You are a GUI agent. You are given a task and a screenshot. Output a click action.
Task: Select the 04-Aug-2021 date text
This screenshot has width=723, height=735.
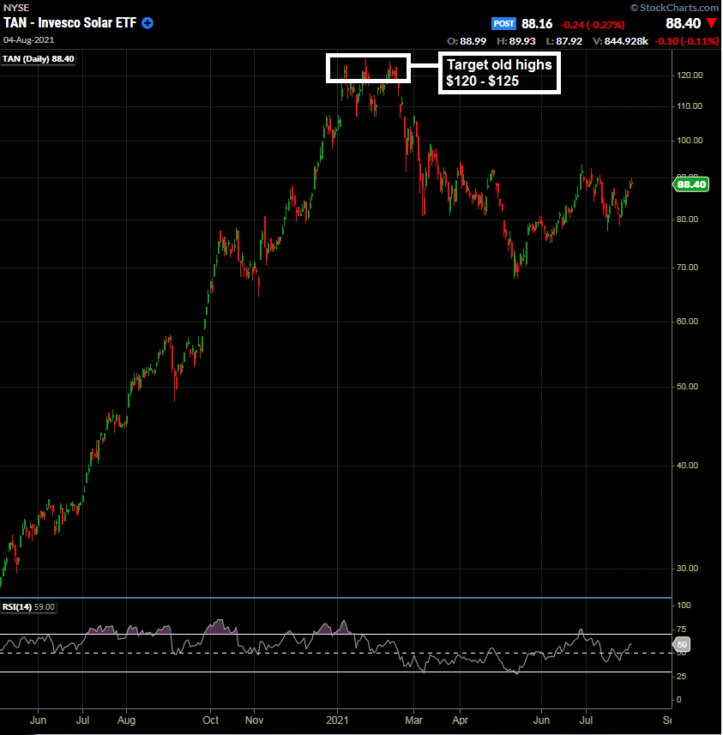28,39
